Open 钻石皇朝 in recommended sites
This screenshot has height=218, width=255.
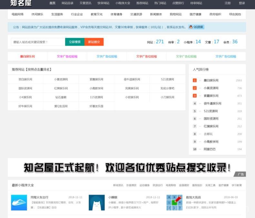click(x=61, y=97)
